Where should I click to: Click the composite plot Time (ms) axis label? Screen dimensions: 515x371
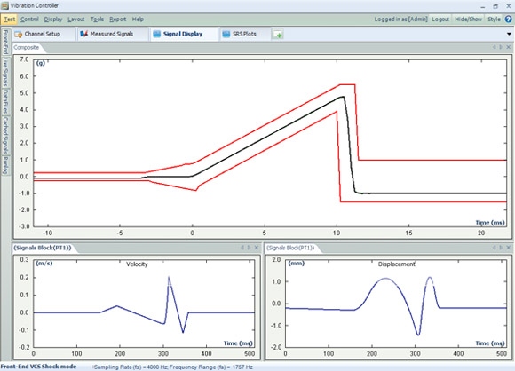490,223
